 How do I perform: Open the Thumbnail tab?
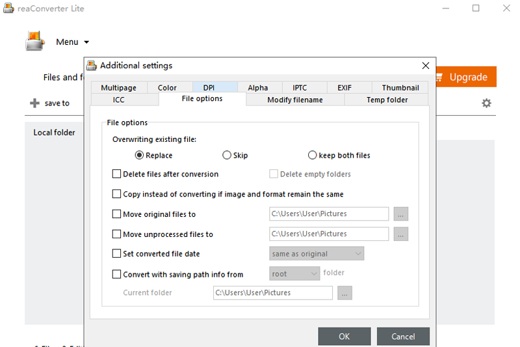tap(400, 88)
